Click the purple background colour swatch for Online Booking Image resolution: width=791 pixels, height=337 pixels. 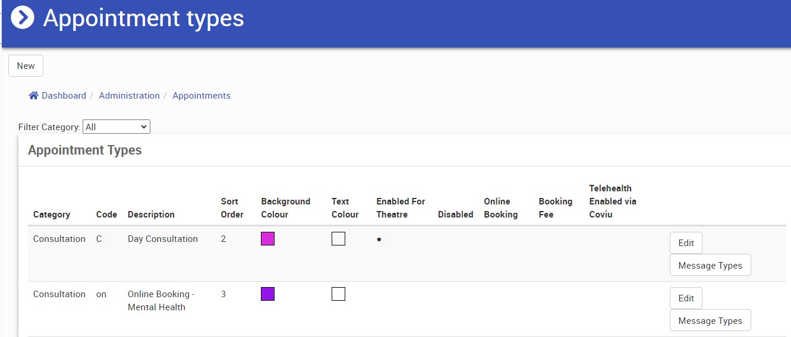(268, 294)
